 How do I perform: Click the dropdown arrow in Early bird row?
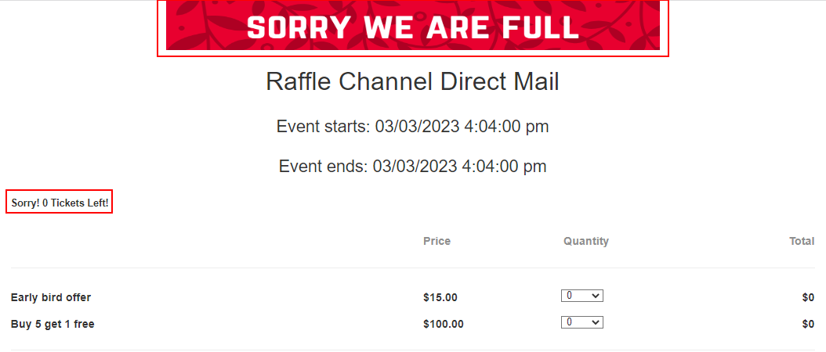[x=596, y=296]
